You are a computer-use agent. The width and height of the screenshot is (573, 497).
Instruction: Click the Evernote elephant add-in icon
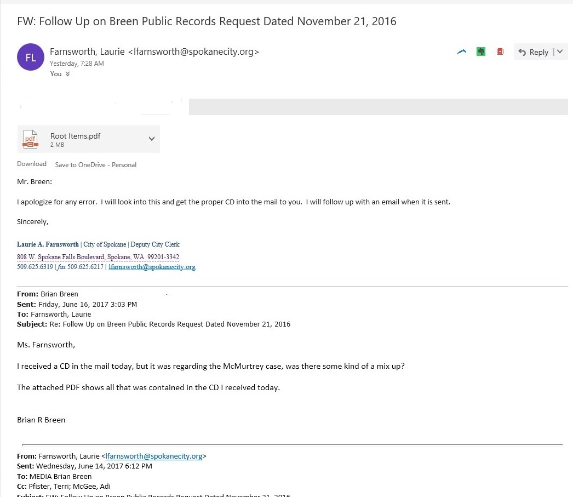click(x=480, y=52)
